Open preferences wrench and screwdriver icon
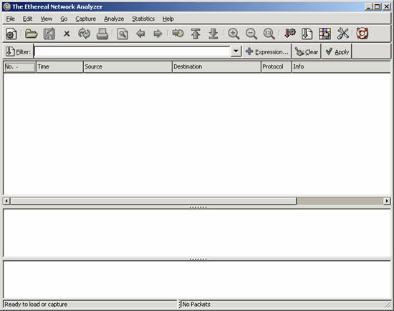The image size is (394, 311). [x=342, y=34]
